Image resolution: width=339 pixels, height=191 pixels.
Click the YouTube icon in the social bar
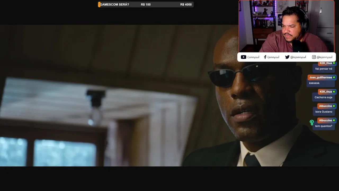243,57
